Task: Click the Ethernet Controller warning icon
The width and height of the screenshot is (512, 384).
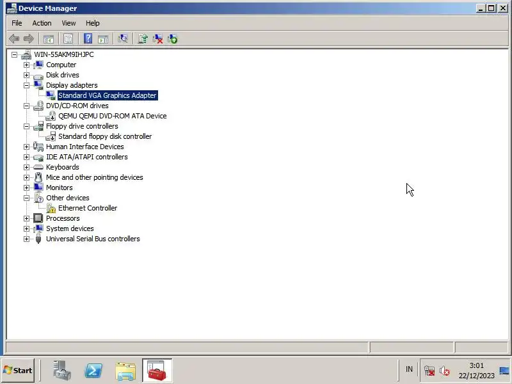Action: [51, 208]
